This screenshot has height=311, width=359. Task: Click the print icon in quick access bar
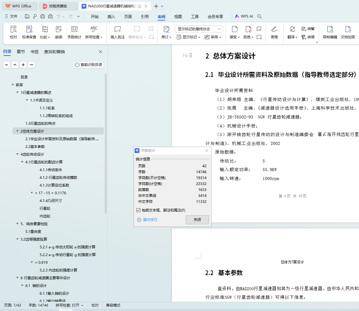click(43, 16)
